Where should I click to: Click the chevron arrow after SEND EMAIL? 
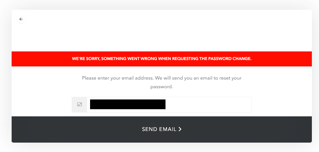(x=180, y=129)
